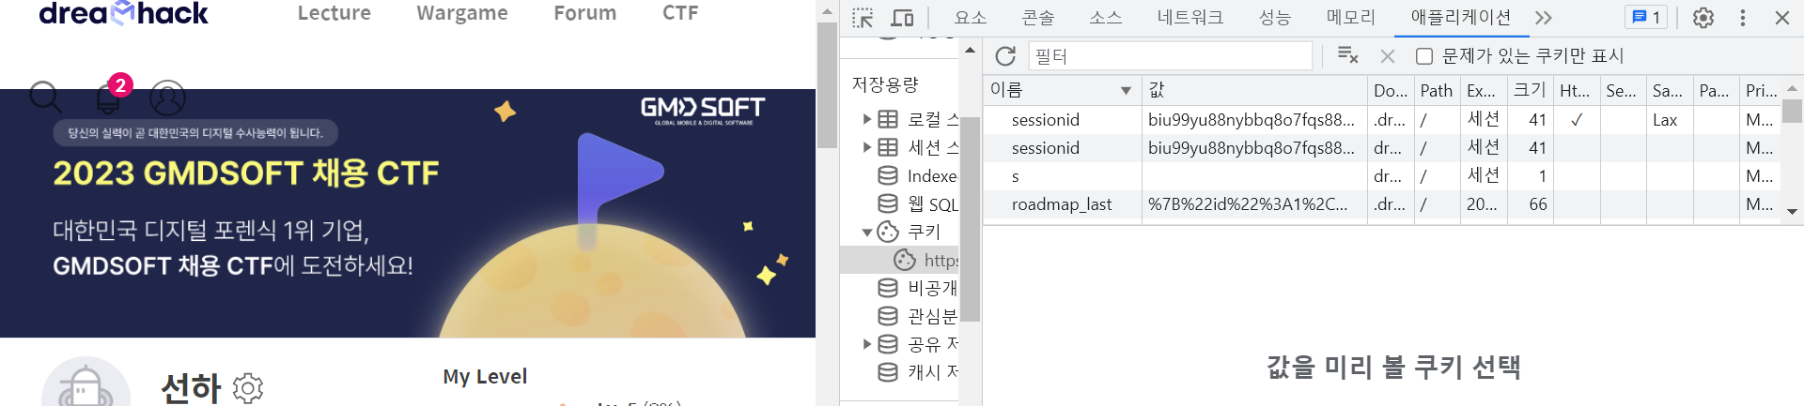This screenshot has width=1804, height=406.
Task: Switch to the 소스 DevTools tab
Action: tap(1106, 18)
